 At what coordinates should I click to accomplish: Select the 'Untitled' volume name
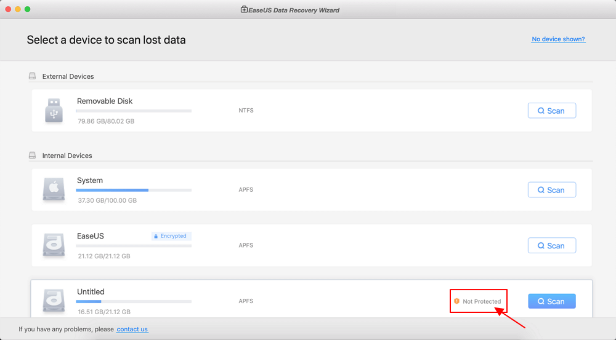91,292
